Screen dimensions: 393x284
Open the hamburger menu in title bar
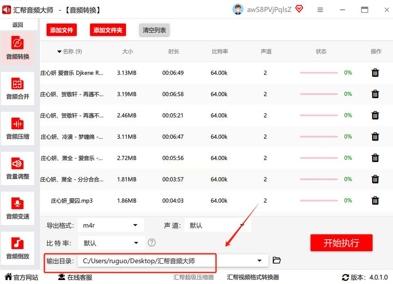320,10
